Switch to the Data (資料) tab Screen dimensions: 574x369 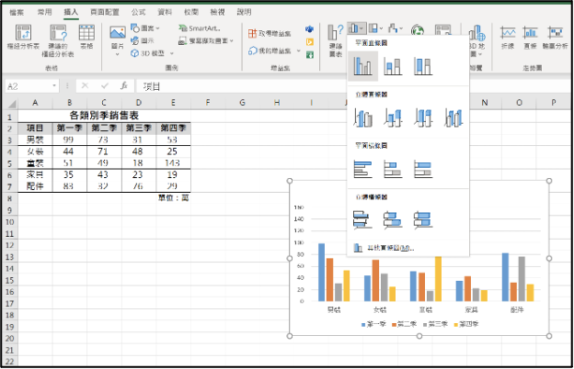165,12
